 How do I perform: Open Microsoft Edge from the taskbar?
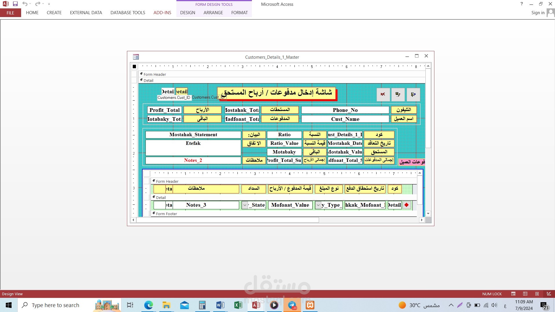pyautogui.click(x=149, y=305)
